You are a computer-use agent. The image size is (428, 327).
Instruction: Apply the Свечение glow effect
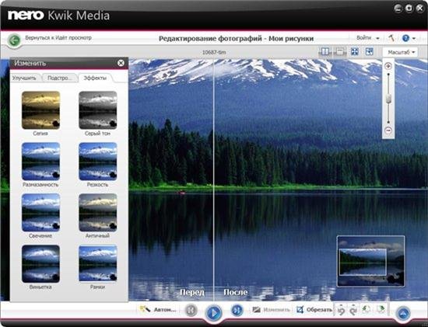pyautogui.click(x=40, y=213)
